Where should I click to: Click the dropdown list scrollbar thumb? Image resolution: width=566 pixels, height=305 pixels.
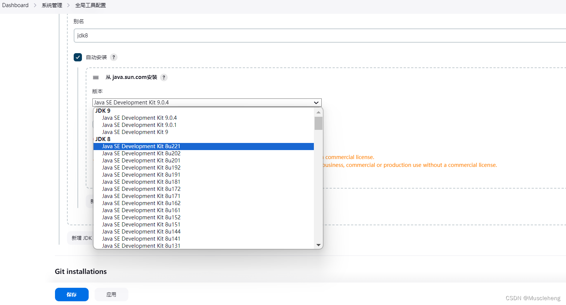coord(318,123)
